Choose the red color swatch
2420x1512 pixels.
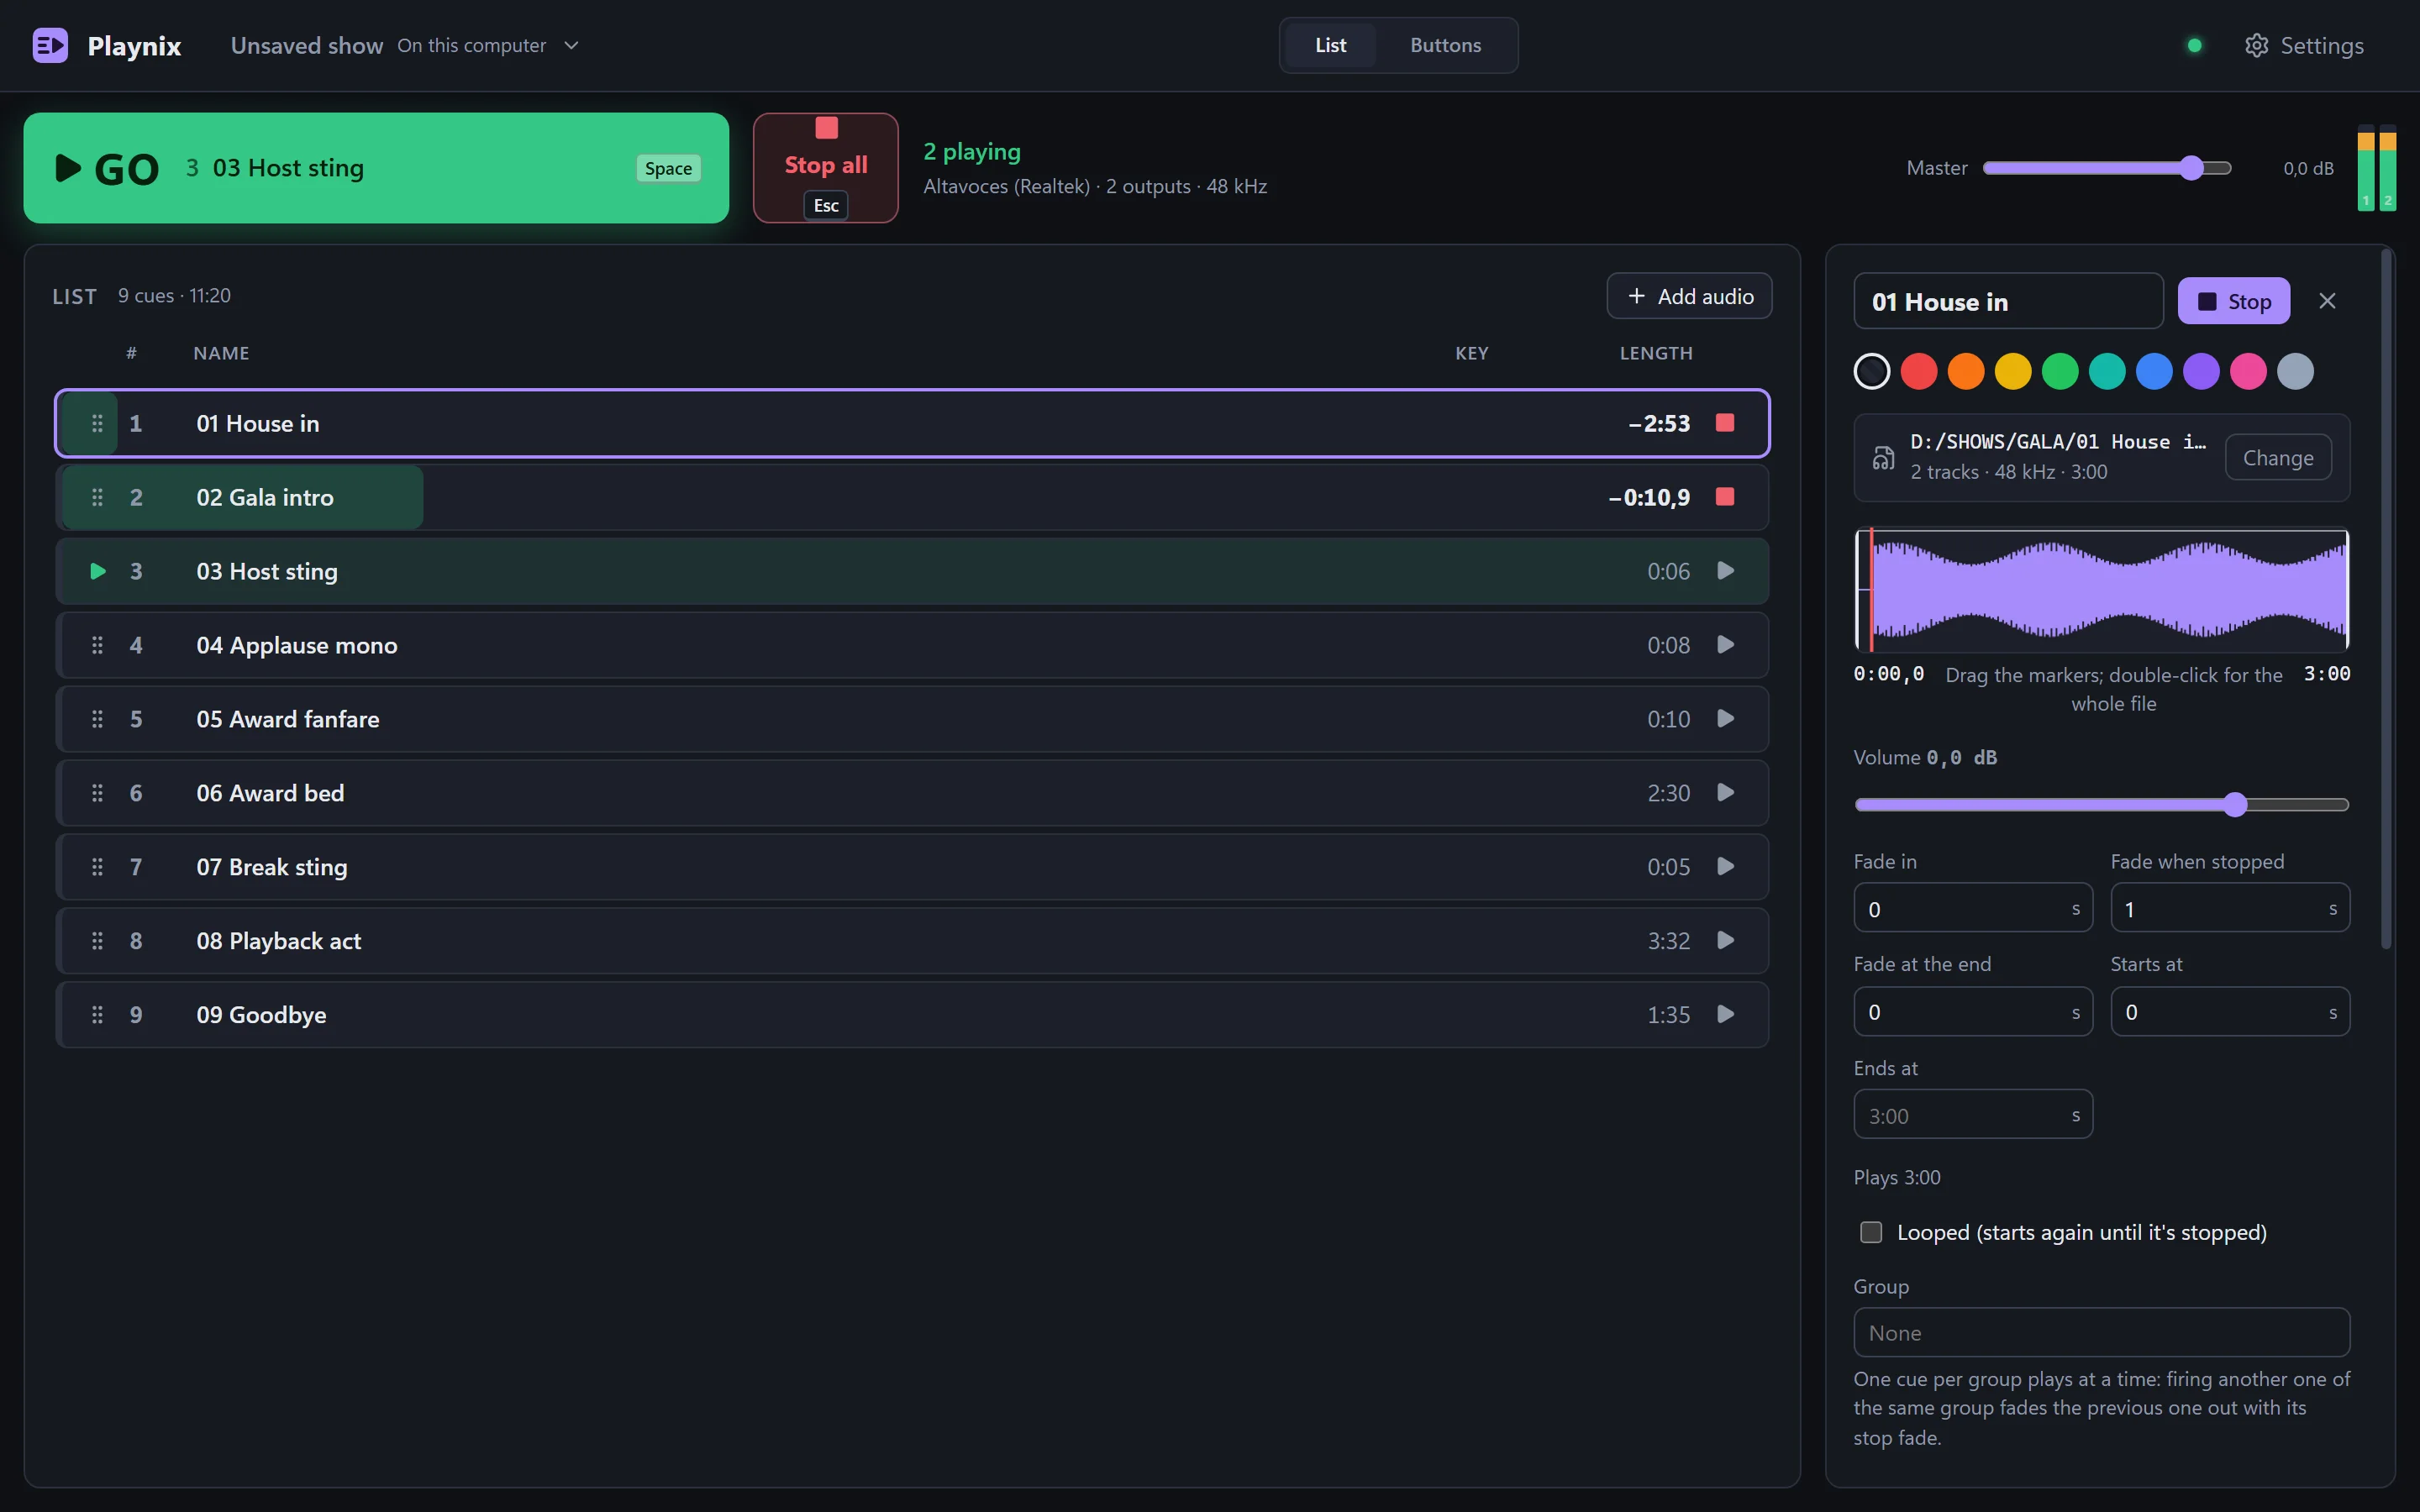[1918, 371]
